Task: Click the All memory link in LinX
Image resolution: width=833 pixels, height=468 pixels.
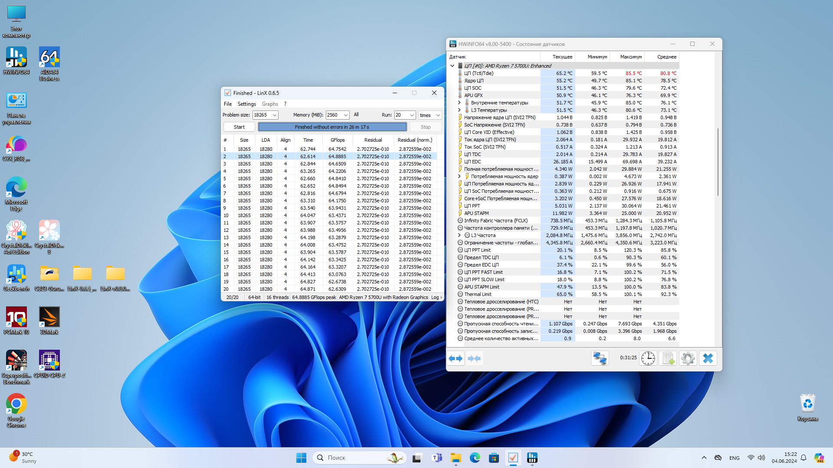Action: pos(356,115)
